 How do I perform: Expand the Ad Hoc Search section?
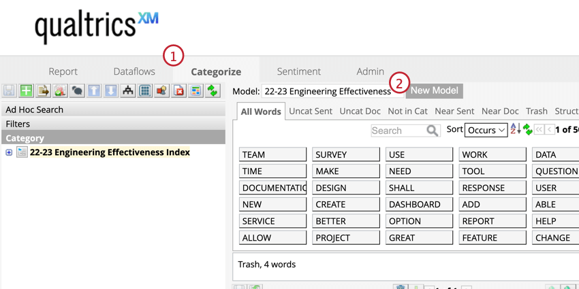(x=112, y=109)
